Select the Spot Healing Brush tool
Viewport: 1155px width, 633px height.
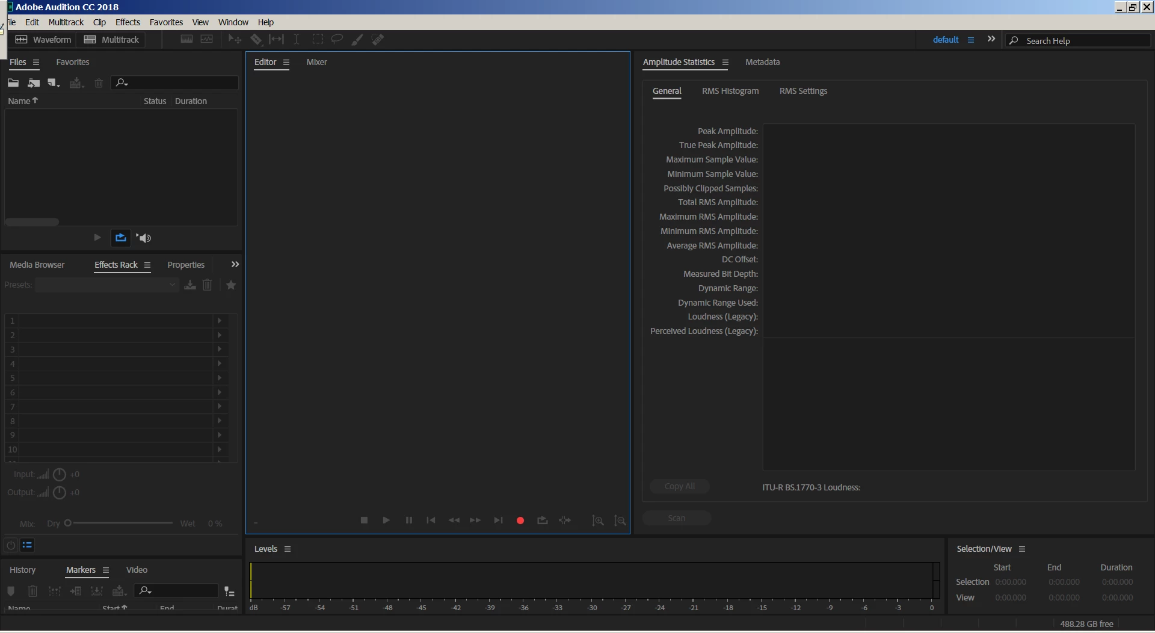pyautogui.click(x=378, y=40)
